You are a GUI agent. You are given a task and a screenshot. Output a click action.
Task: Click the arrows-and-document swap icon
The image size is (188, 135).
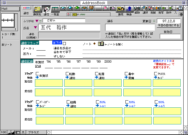pos(112,8)
